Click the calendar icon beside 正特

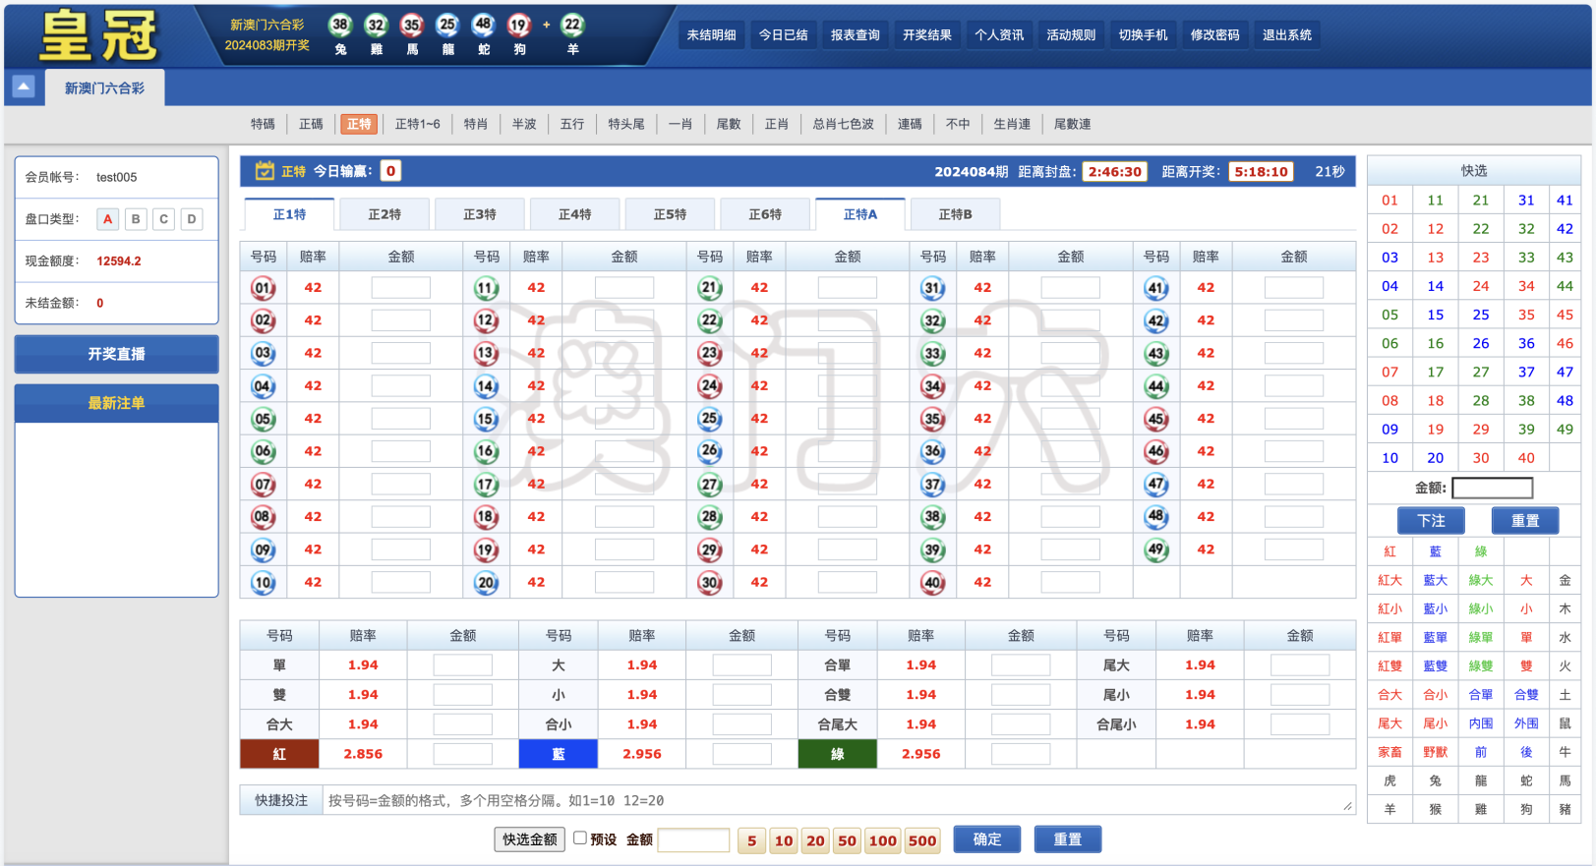[265, 171]
